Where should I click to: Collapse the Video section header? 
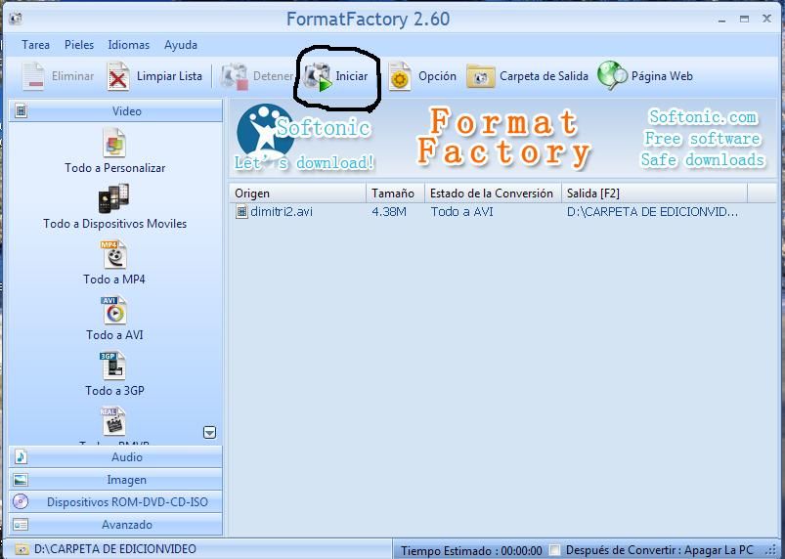[x=115, y=110]
